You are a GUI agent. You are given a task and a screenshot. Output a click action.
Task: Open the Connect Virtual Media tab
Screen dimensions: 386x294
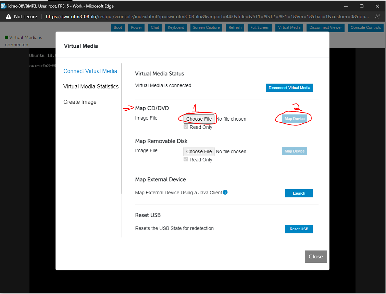(x=90, y=71)
